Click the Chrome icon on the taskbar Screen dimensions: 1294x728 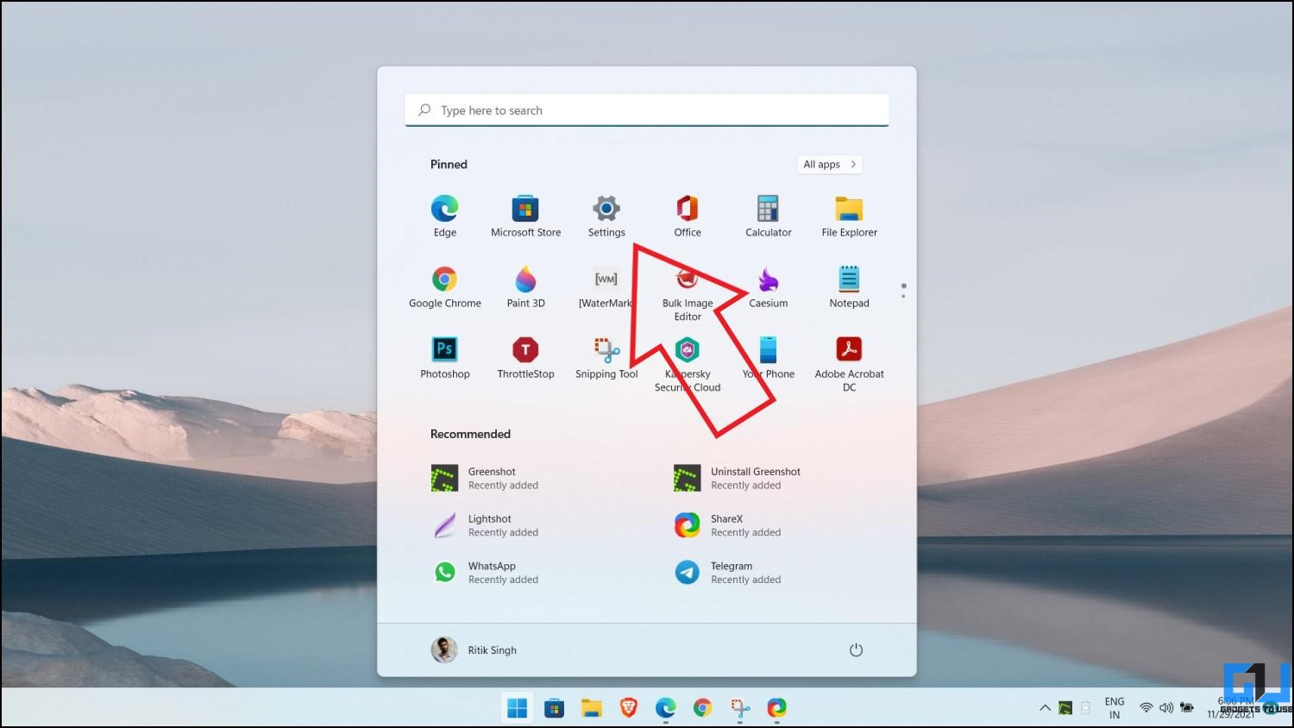click(702, 708)
